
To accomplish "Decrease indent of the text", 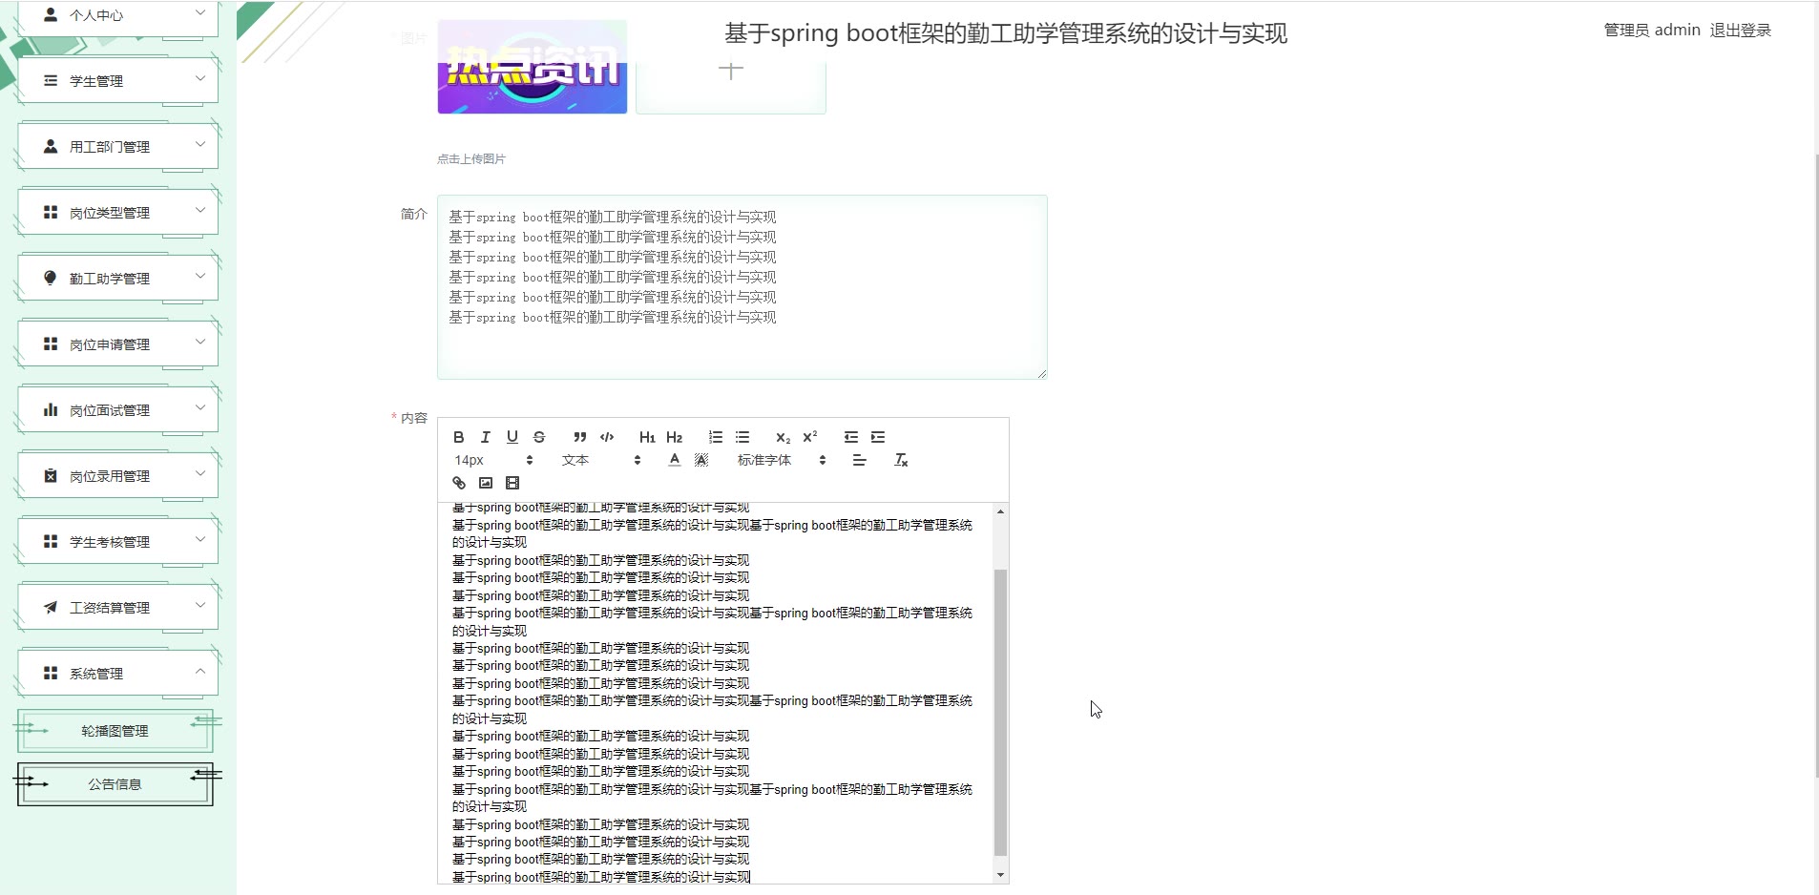I will pos(851,437).
